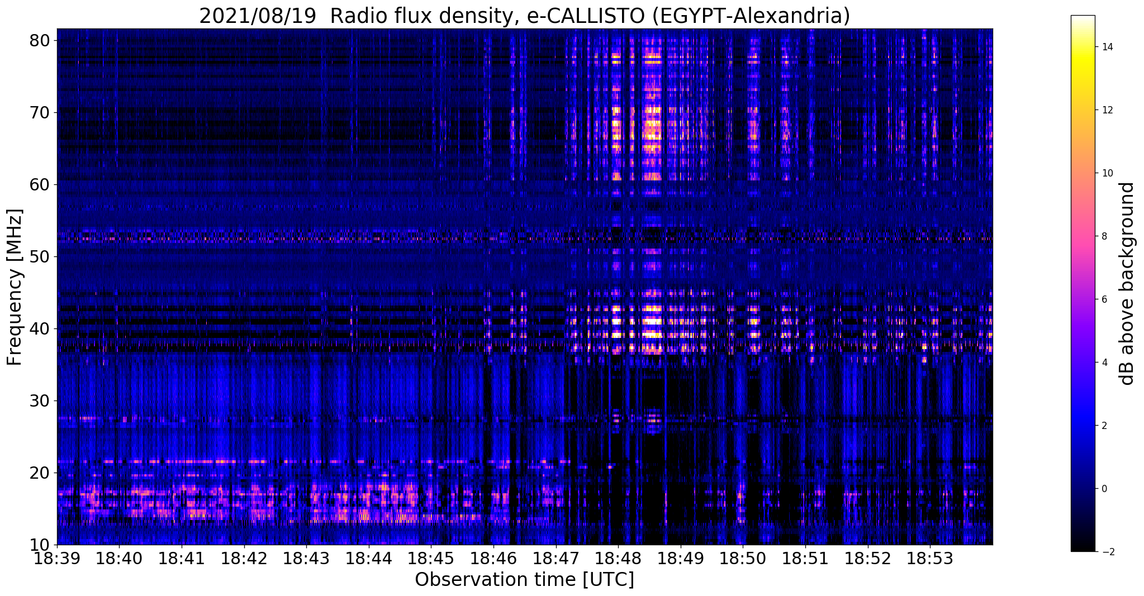
Task: Click the 18:45 time tick label
Action: click(x=431, y=558)
